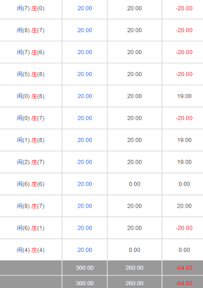Select the 闲(4) 庄(4) tie result cell

(x=31, y=250)
